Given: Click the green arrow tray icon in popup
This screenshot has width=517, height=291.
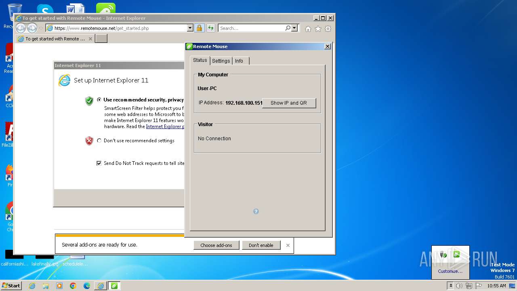Looking at the screenshot, I should click(x=457, y=254).
